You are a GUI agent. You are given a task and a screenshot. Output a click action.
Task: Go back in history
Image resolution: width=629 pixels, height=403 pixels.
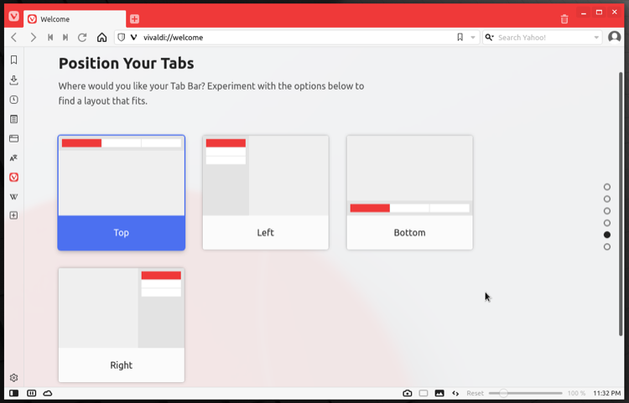click(x=14, y=37)
